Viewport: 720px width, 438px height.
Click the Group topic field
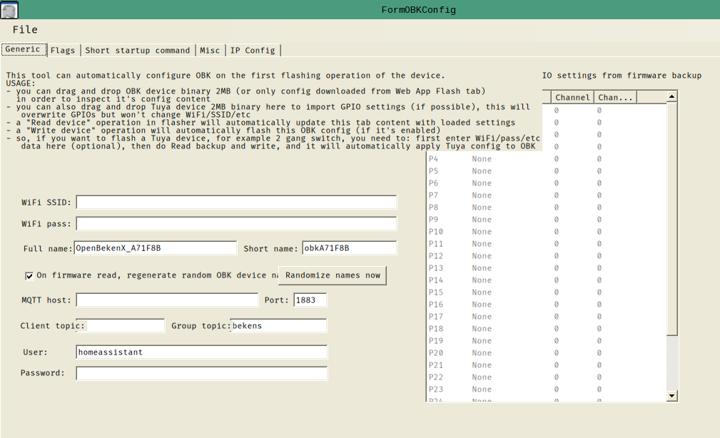279,326
